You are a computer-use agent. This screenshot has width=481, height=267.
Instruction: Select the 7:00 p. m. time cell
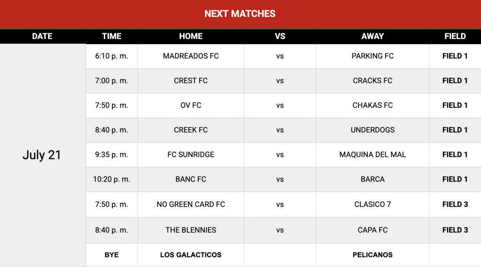(x=112, y=81)
